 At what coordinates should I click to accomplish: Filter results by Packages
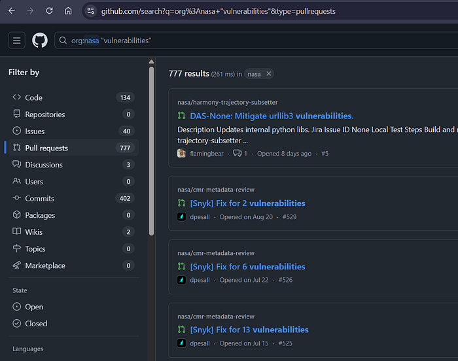73,215
